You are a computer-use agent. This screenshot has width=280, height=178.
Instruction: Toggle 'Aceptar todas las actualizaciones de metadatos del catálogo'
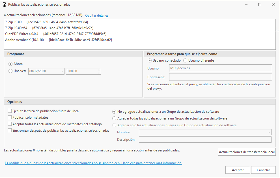point(10,124)
